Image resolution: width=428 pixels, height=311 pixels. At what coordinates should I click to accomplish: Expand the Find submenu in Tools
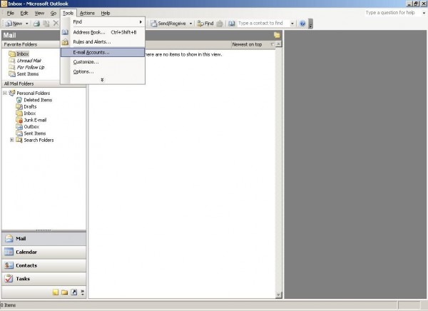click(x=103, y=22)
